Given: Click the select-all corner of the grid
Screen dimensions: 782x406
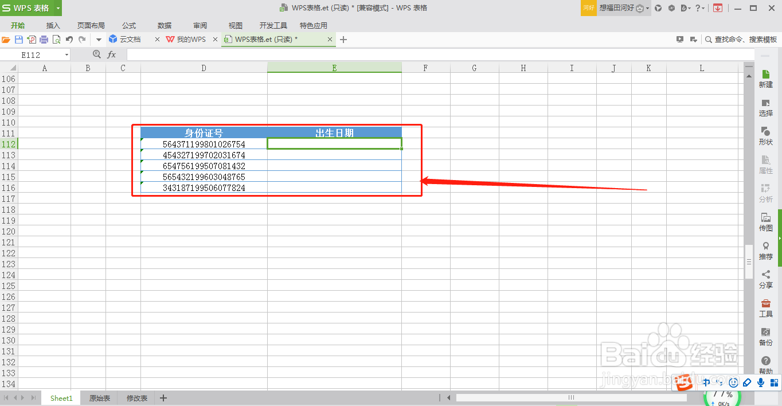Looking at the screenshot, I should click(x=9, y=68).
